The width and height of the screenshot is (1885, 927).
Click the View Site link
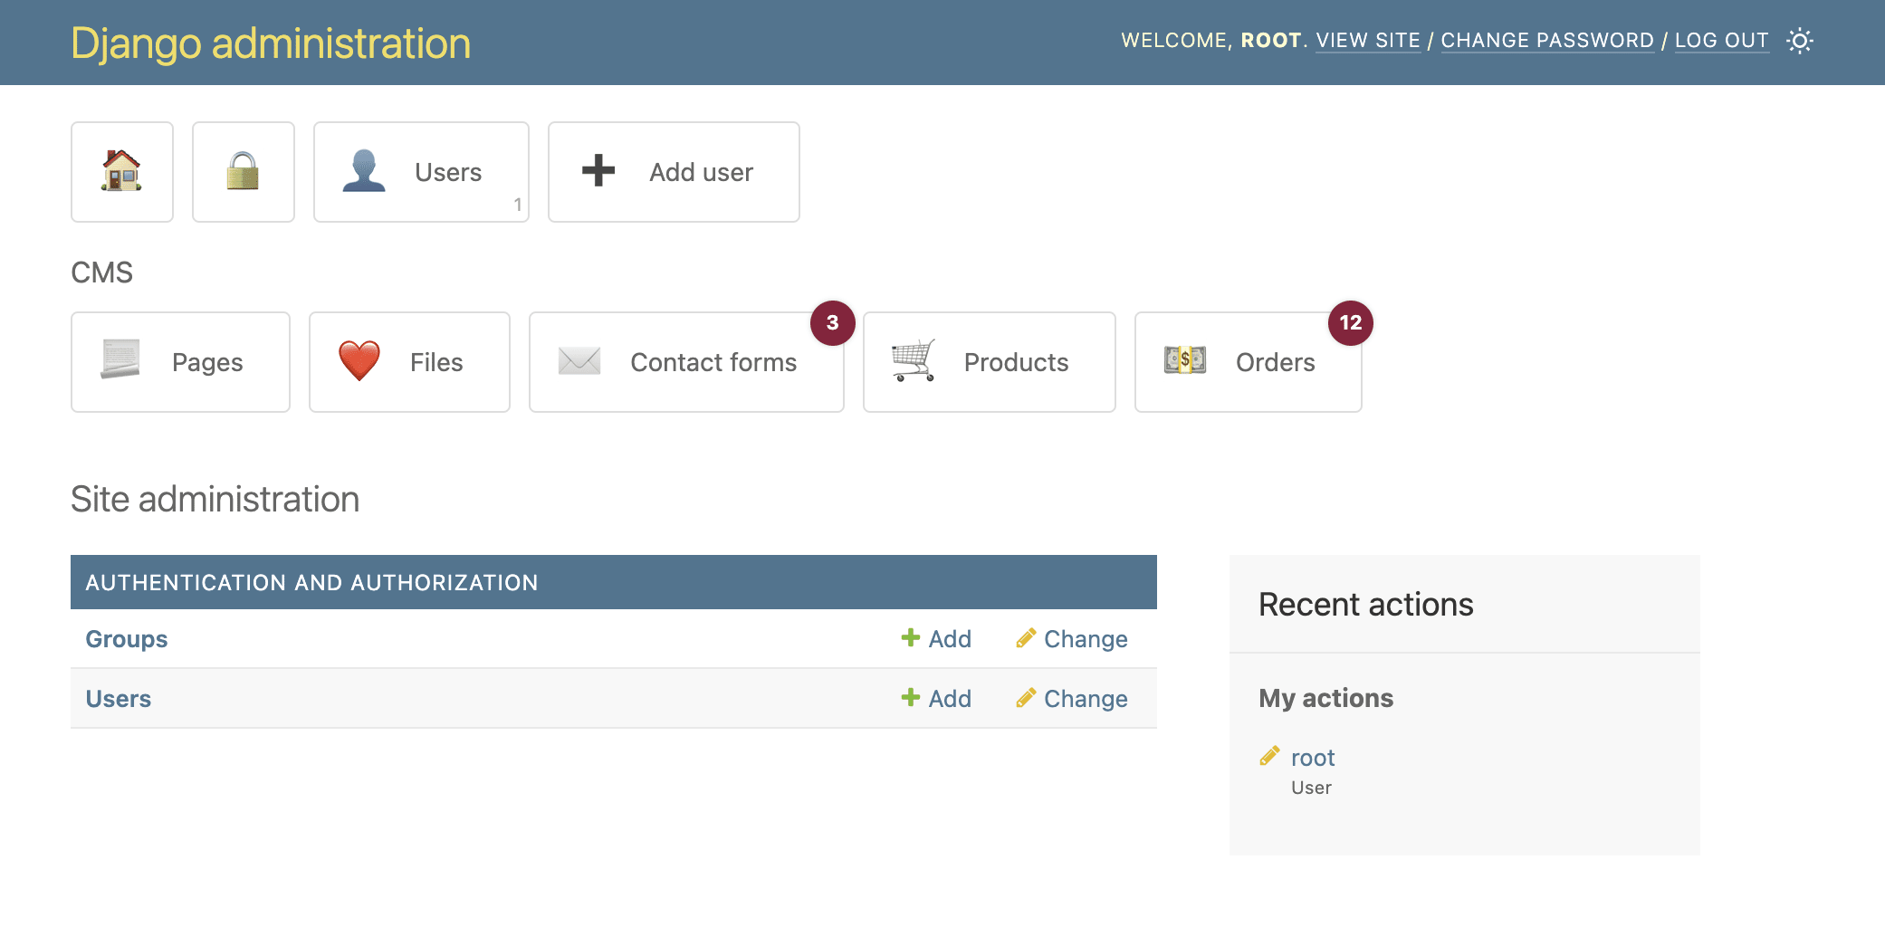tap(1368, 41)
